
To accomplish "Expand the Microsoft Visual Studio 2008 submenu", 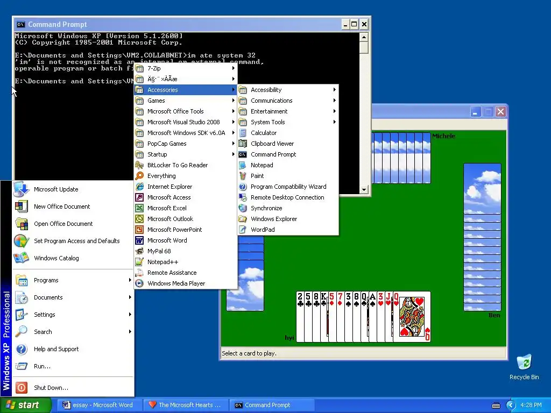I will point(186,122).
